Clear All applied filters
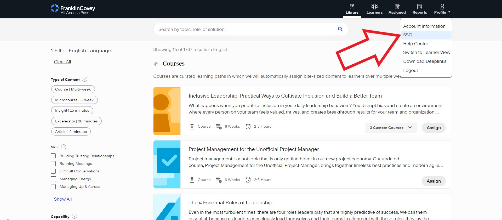The image size is (502, 220). coord(62,62)
